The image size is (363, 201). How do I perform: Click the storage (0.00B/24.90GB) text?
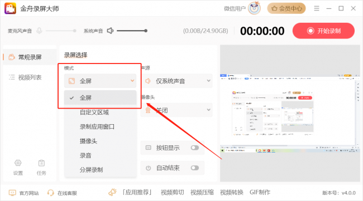[206, 31]
